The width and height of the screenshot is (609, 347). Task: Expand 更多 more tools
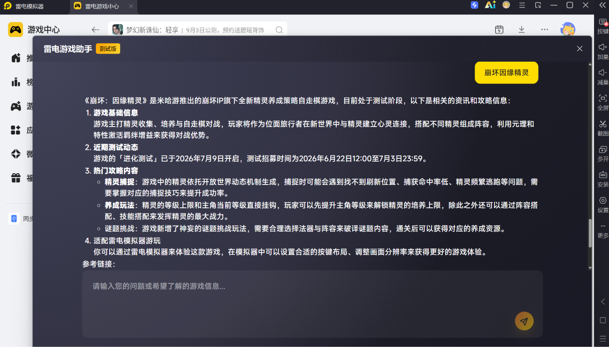coord(603,231)
